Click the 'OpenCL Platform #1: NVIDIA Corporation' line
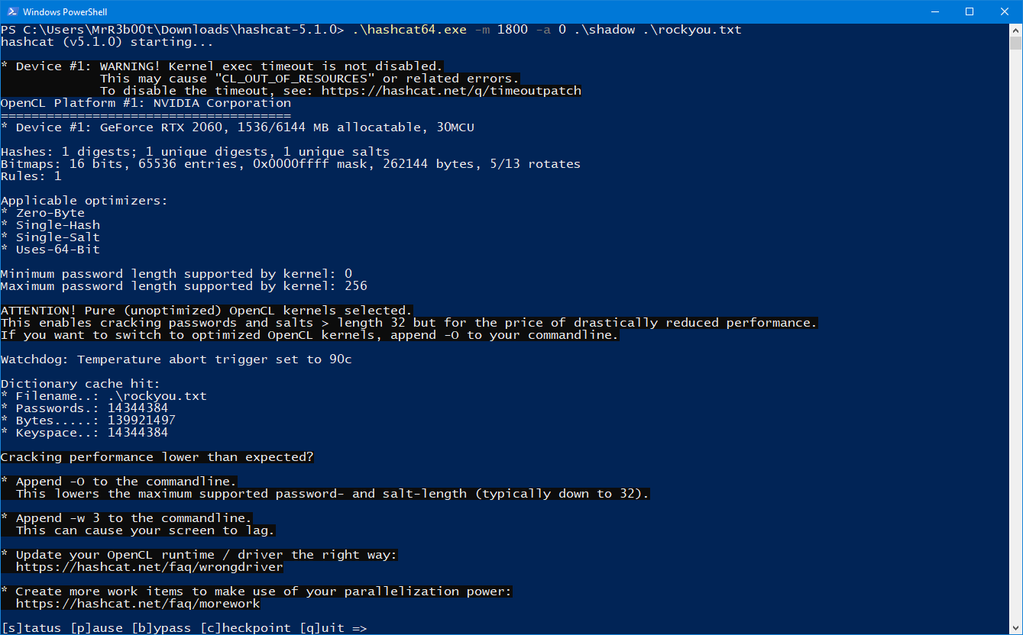This screenshot has width=1023, height=635. [x=146, y=103]
